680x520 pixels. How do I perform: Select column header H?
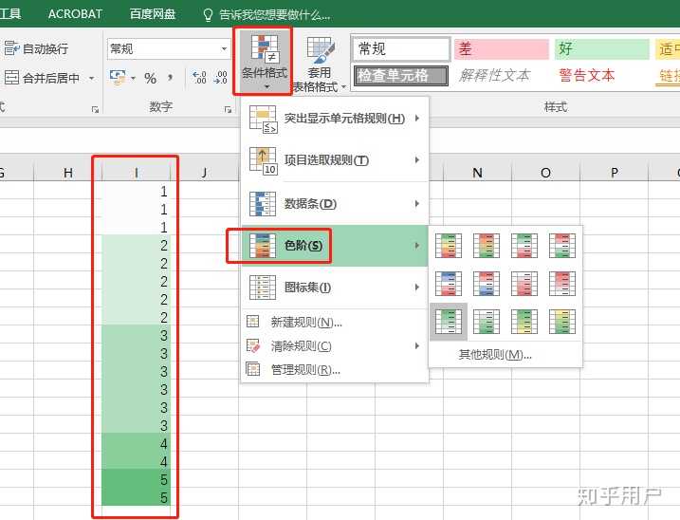tap(68, 173)
